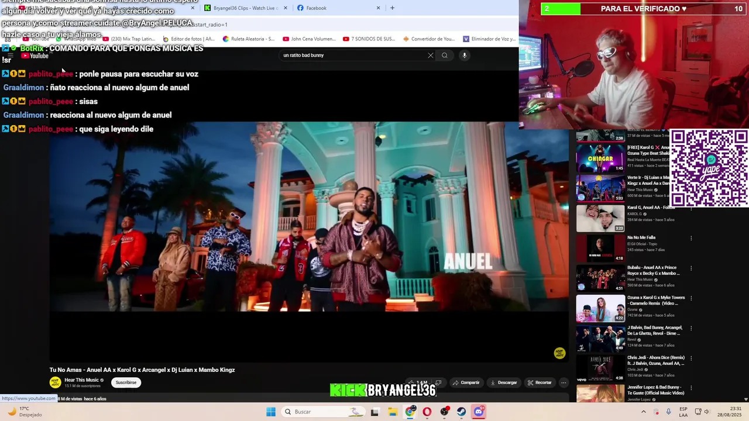This screenshot has width=749, height=421.
Task: Open options menu for Ahora Dice Remix
Action: click(691, 358)
